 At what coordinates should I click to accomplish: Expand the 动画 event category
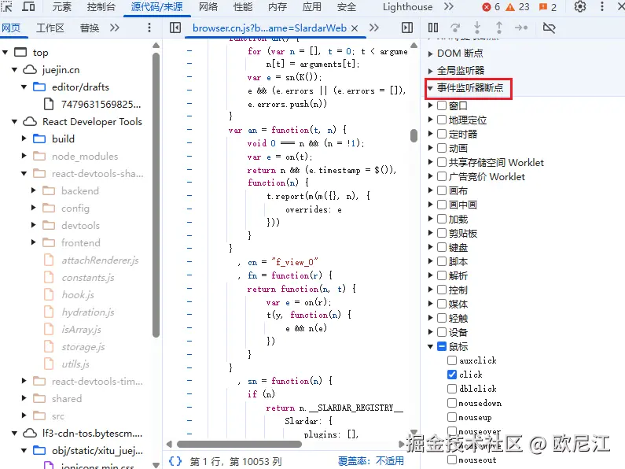coord(430,148)
